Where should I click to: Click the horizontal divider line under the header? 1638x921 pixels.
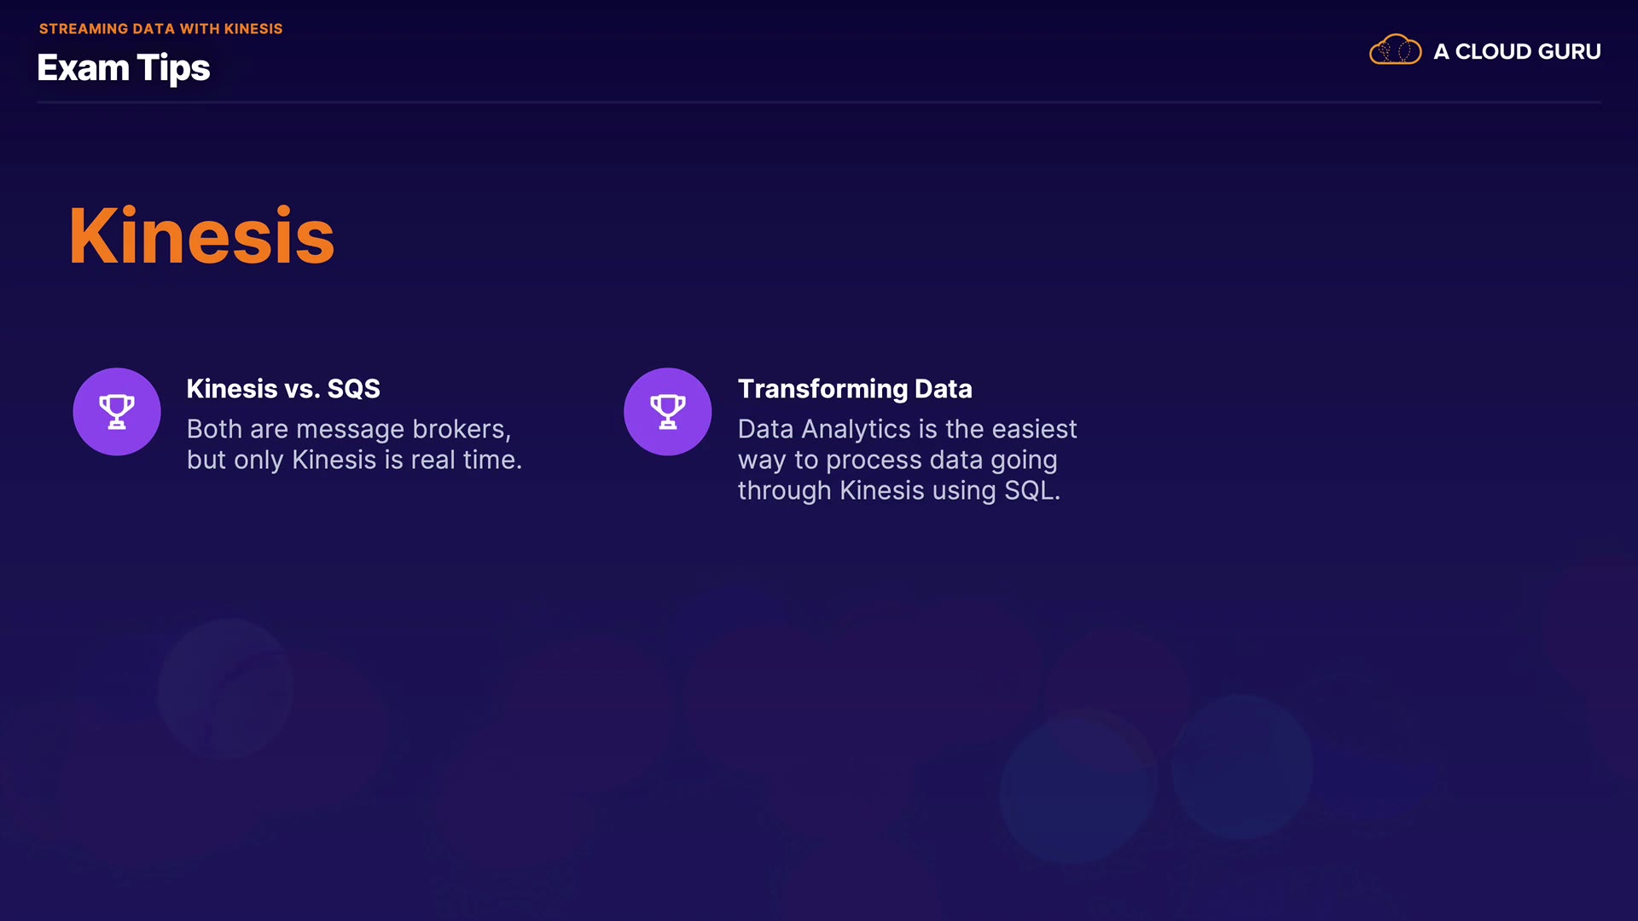[x=819, y=102]
